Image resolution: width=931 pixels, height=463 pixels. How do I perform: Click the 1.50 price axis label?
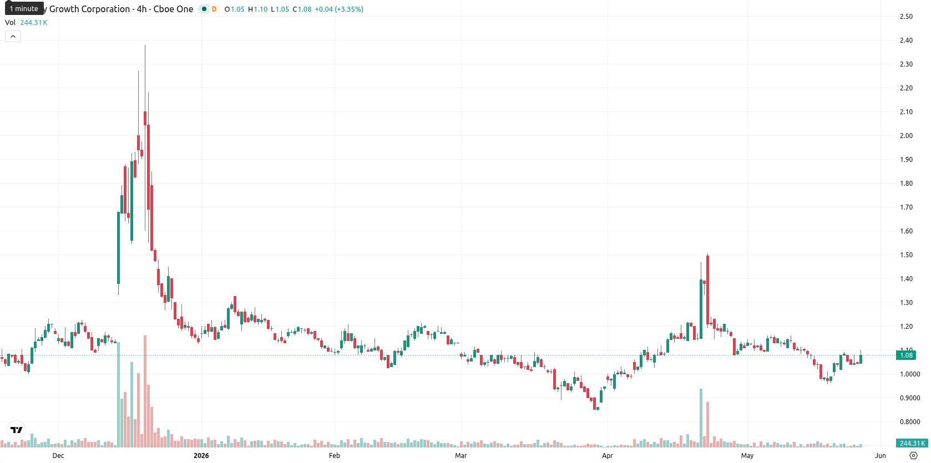(906, 255)
